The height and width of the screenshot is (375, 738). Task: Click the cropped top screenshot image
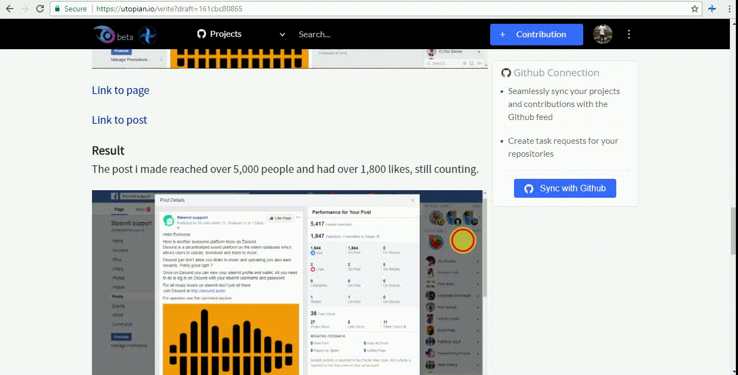pyautogui.click(x=289, y=59)
